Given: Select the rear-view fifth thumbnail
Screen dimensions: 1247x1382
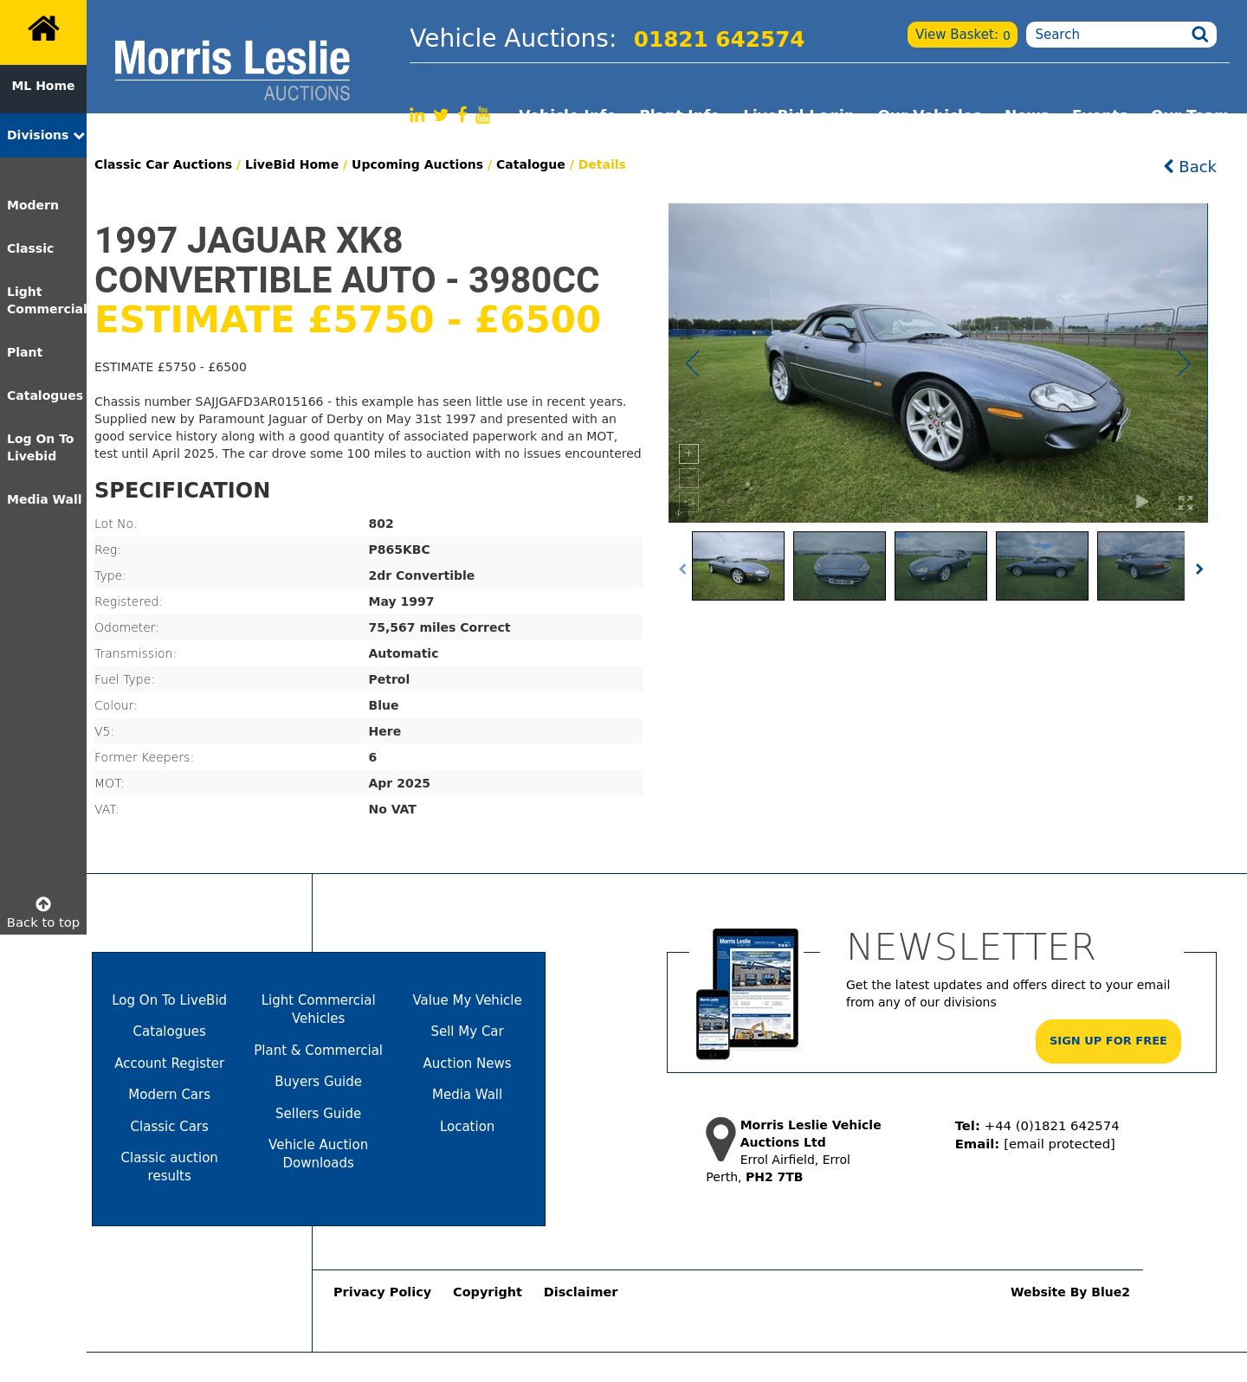Looking at the screenshot, I should (1140, 566).
